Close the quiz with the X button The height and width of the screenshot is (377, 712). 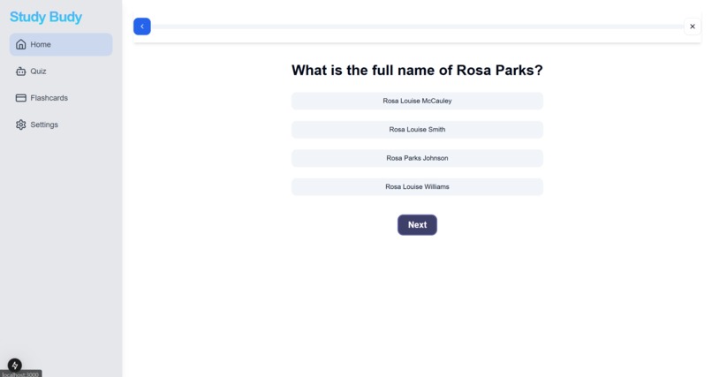pos(693,26)
